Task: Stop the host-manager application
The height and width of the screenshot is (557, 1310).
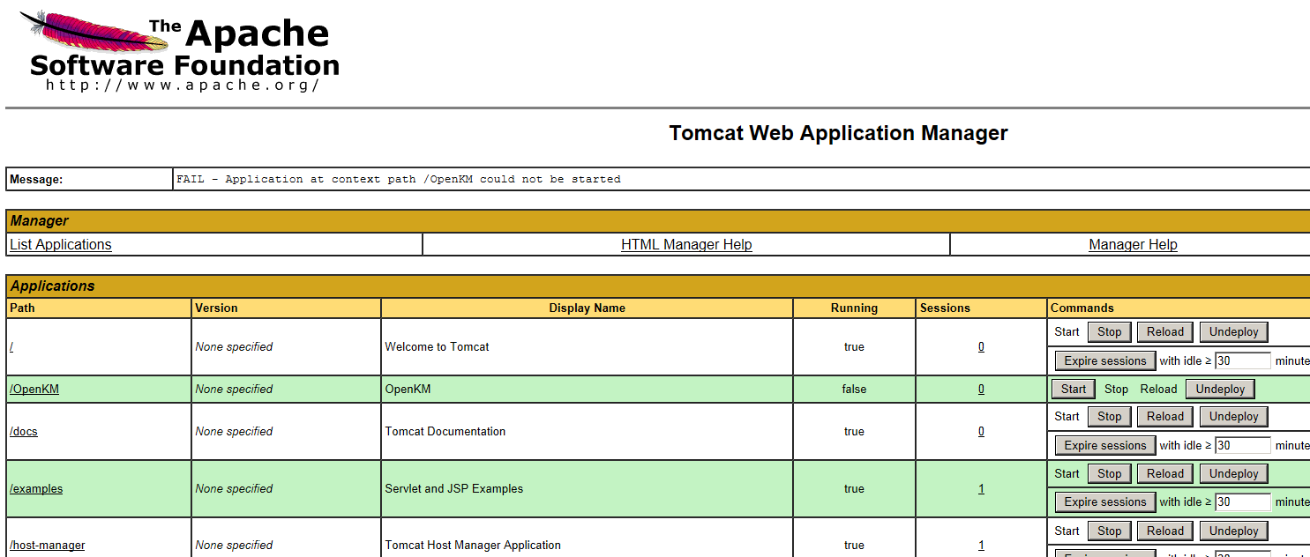Action: click(x=1109, y=530)
